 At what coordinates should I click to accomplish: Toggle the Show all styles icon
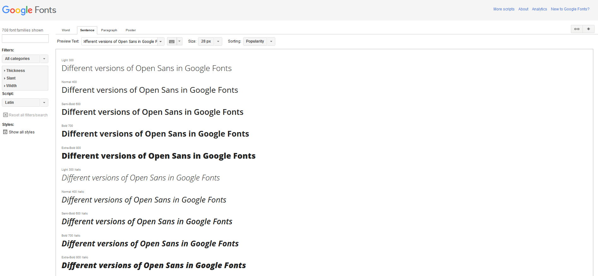[x=5, y=132]
